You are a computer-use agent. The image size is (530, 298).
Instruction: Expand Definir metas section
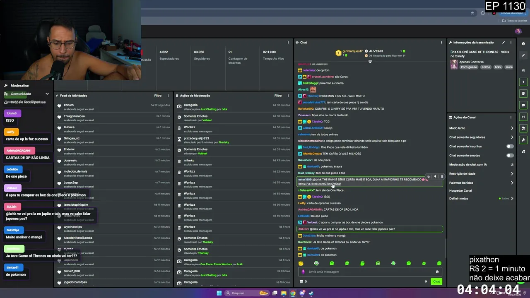click(512, 199)
